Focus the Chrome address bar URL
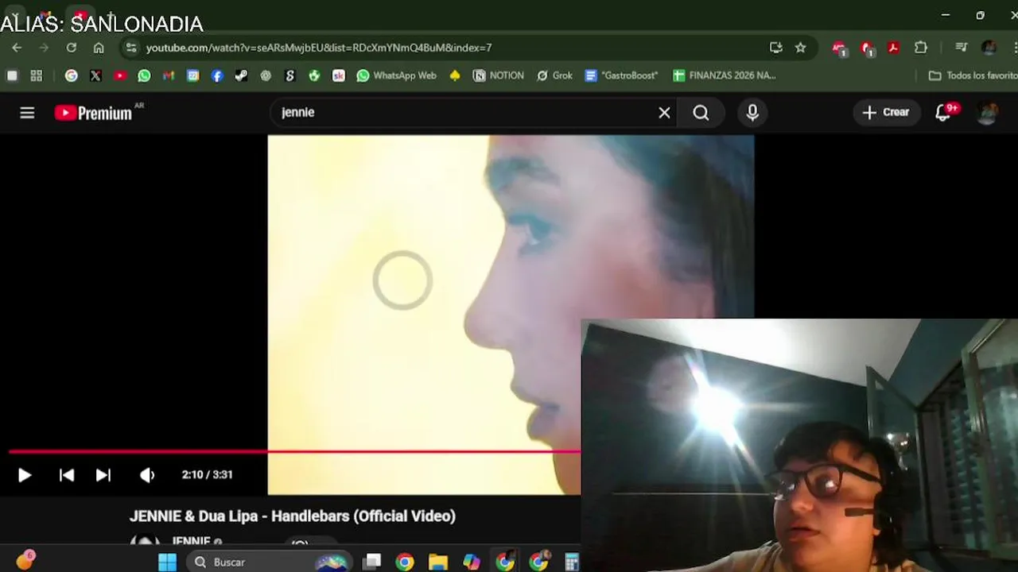Viewport: 1018px width, 572px height. [318, 48]
